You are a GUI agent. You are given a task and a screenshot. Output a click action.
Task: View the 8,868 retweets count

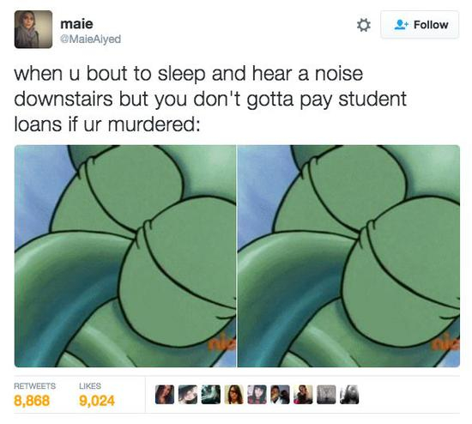32,401
